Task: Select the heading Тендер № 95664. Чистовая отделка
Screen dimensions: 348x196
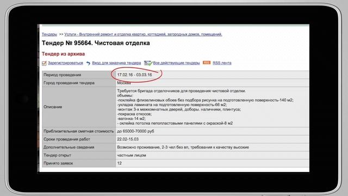Action: (96, 43)
